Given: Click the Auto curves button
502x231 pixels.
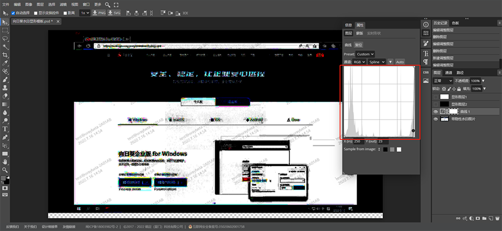Looking at the screenshot, I should coord(400,62).
